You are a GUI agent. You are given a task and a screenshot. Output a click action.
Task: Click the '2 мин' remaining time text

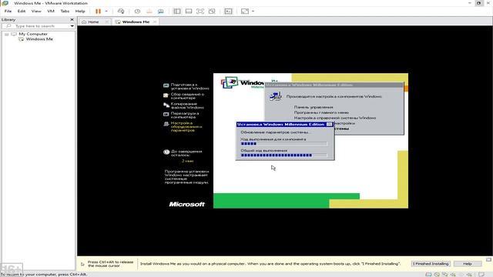[188, 161]
